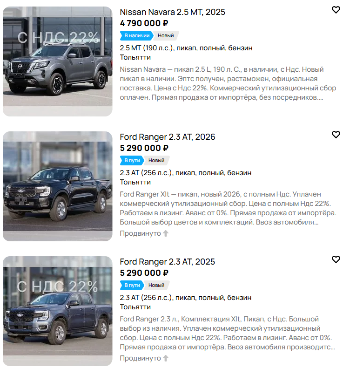Viewport: 343px width, 368px height.
Task: Click the 'В пути' badge on Ford Ranger 2025
Action: point(132,286)
